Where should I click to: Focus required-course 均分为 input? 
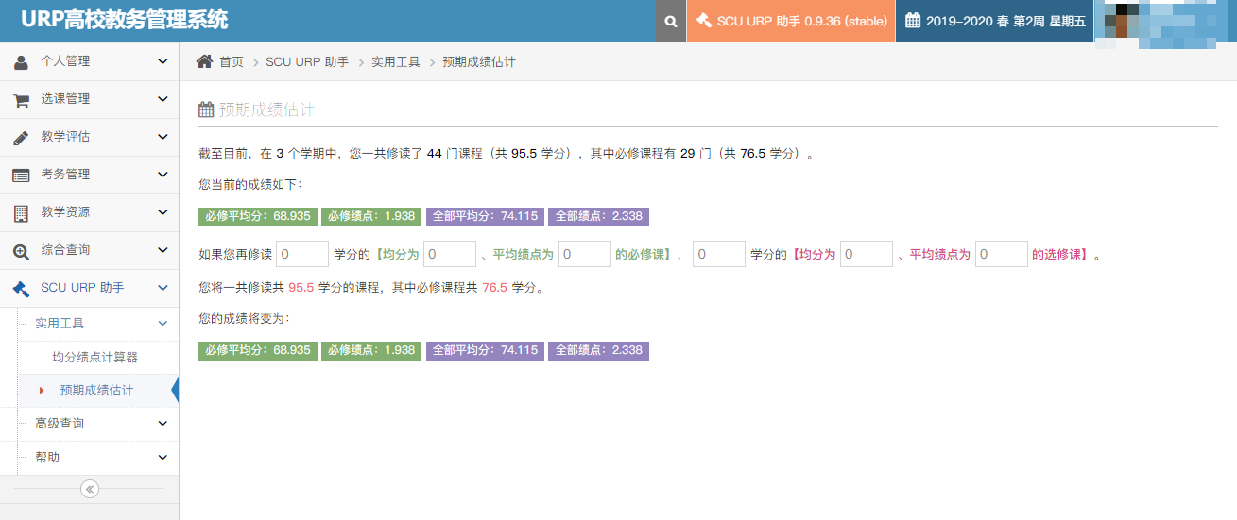450,254
